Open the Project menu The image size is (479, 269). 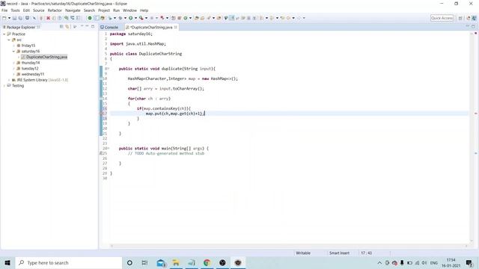point(104,10)
